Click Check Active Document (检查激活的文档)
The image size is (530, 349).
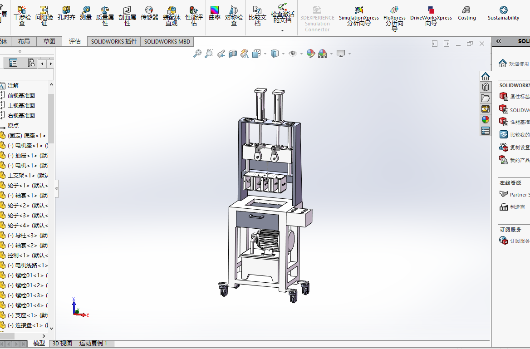tap(283, 14)
